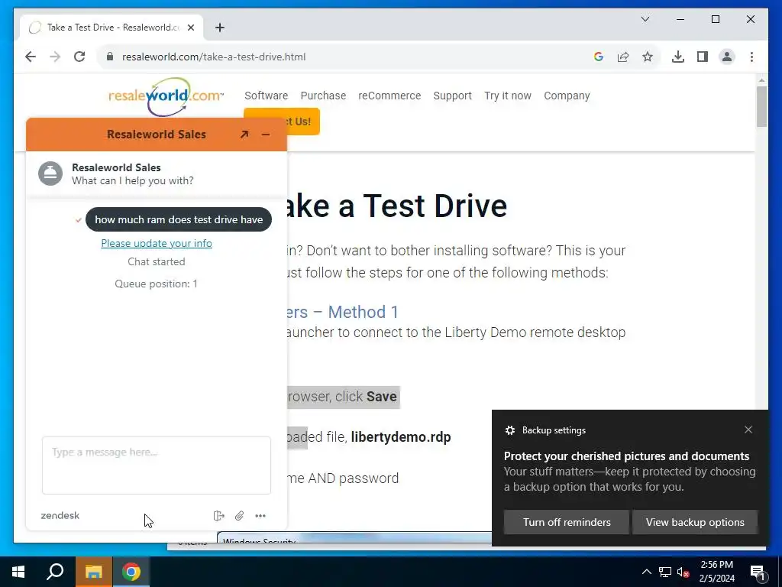782x587 pixels.
Task: Open the Windows Start menu
Action: 18,572
